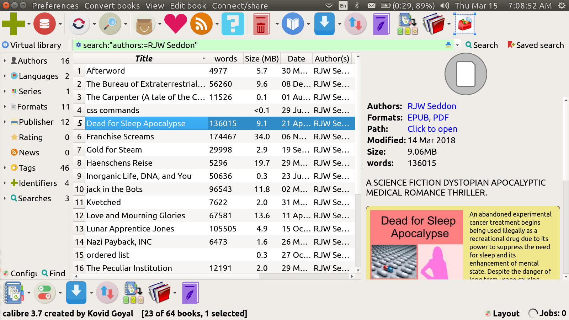Open Help with the blue question mark icon
This screenshot has width=569, height=320.
coord(233,24)
